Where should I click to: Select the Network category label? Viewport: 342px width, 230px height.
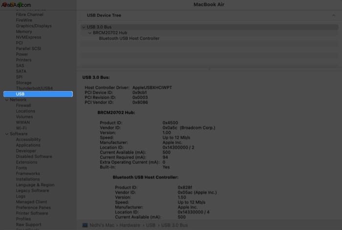click(x=18, y=100)
